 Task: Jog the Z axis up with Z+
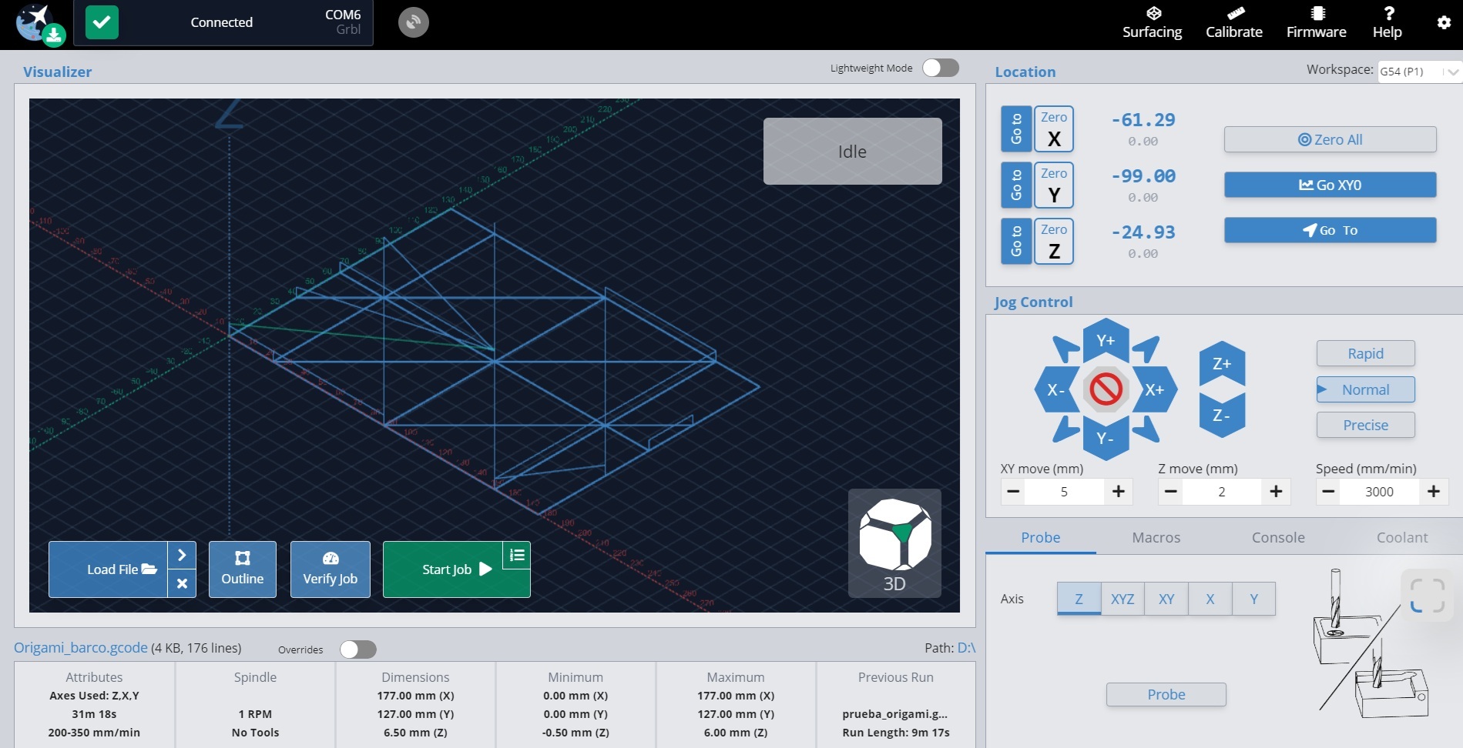(x=1222, y=364)
